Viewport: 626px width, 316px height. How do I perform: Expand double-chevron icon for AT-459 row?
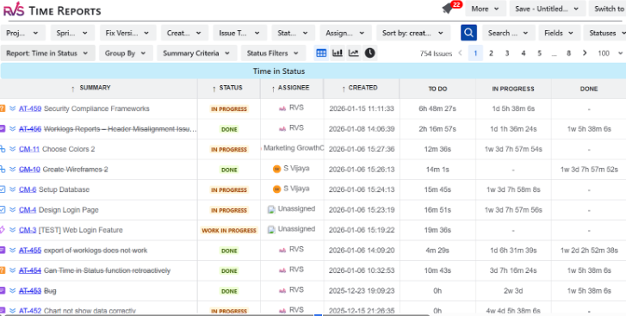pyautogui.click(x=12, y=108)
